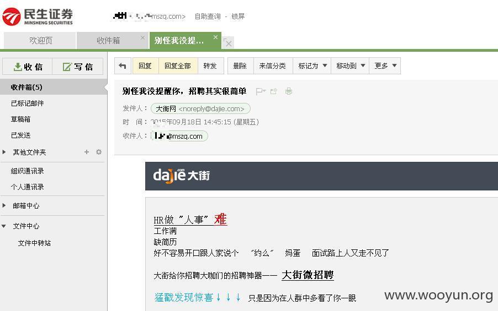Screen dimensions: 498x311
Task: Open 组织通讯录 contacts
Action: coord(27,171)
